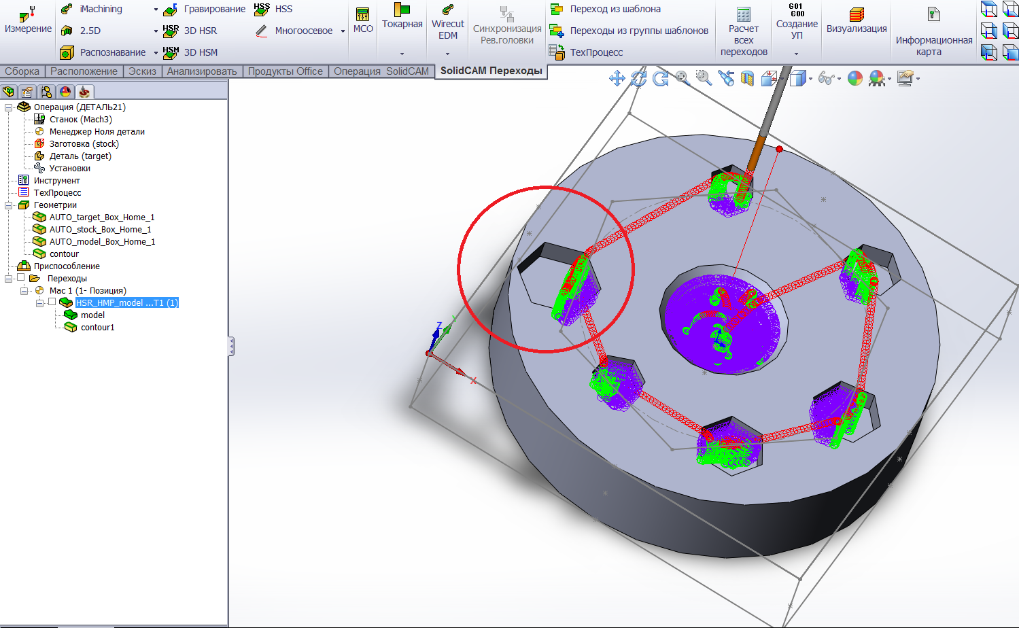Click the View Settings monitor icon
The image size is (1019, 628).
[905, 79]
